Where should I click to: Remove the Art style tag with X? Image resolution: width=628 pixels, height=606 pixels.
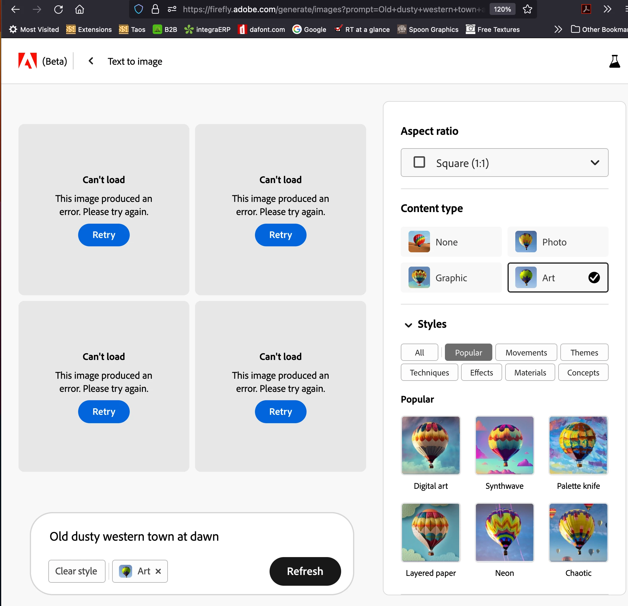158,571
